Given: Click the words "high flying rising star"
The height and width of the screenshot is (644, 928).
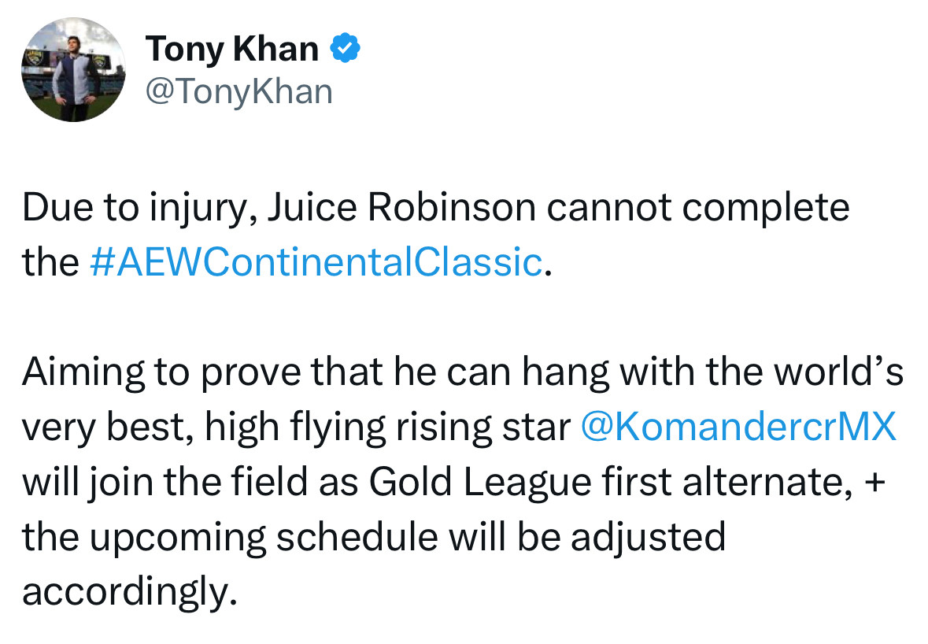Looking at the screenshot, I should [x=388, y=427].
